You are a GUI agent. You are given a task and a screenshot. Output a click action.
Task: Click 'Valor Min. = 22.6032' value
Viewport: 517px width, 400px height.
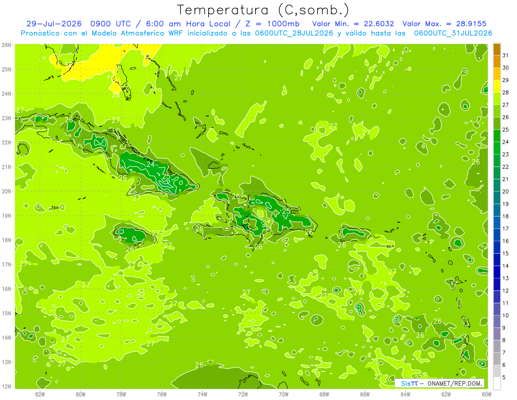[x=353, y=24]
